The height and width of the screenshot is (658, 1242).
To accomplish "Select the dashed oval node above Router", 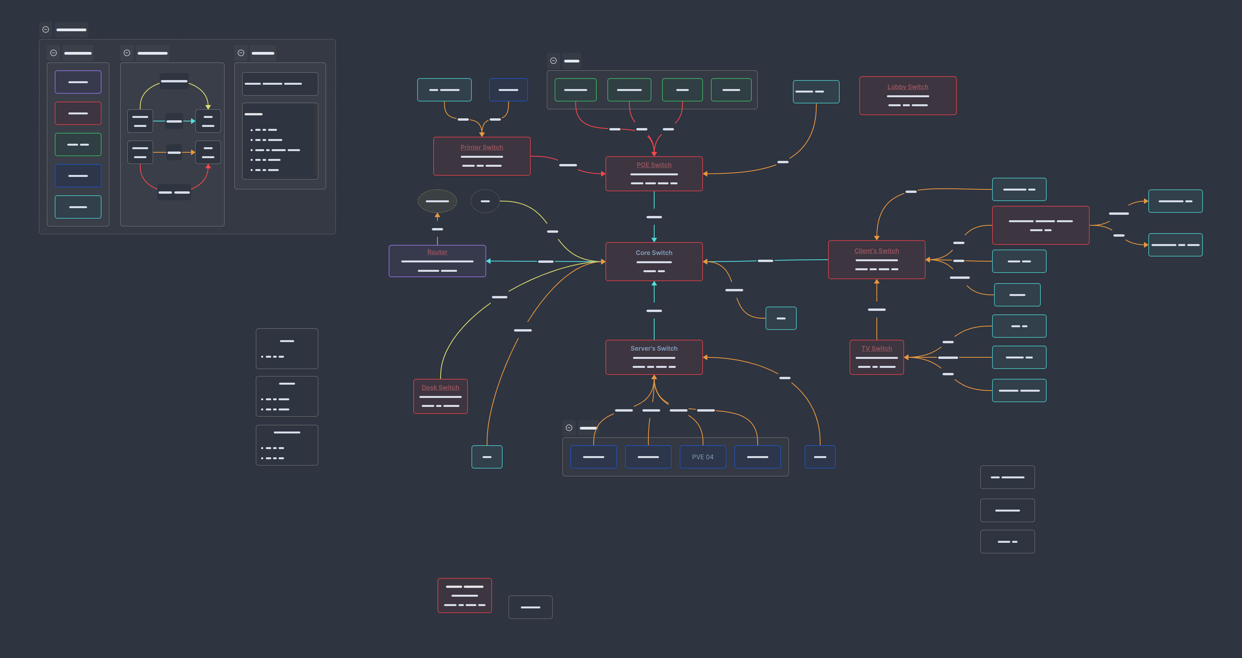I will pos(437,201).
